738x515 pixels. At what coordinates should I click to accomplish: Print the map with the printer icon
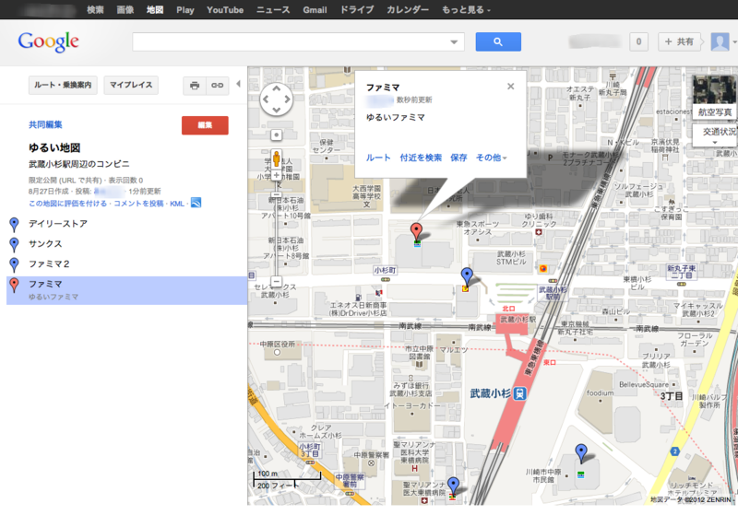coord(195,86)
